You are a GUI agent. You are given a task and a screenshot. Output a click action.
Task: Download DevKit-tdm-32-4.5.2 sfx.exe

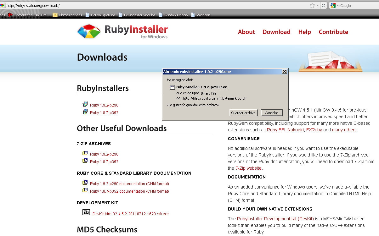click(131, 214)
